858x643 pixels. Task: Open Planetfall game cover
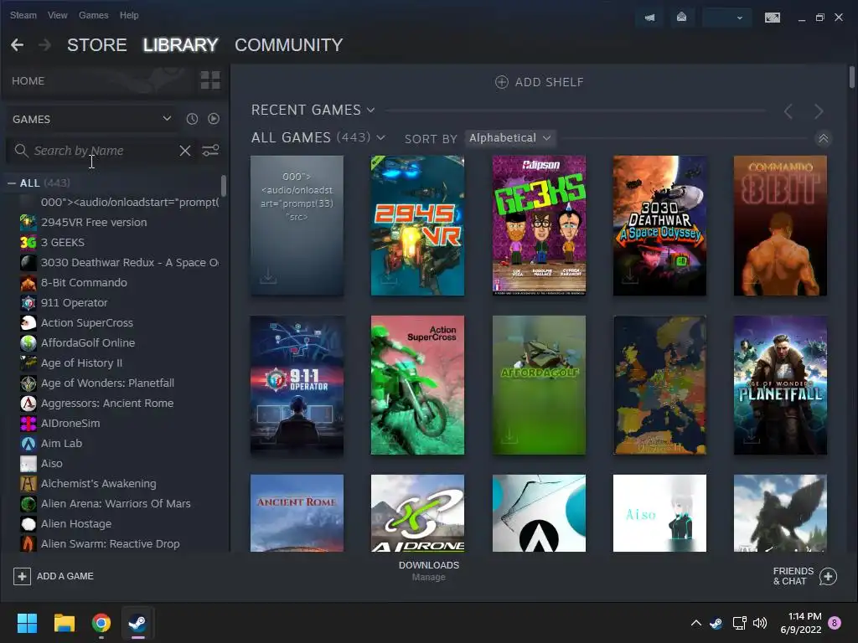780,385
